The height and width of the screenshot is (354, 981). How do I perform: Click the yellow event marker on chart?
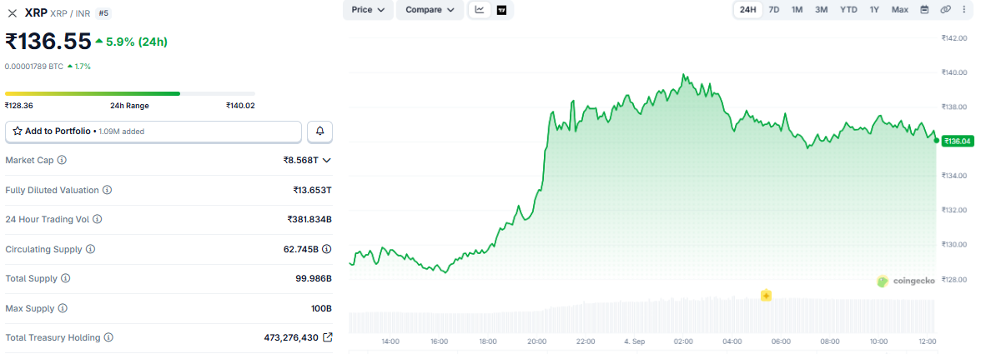pyautogui.click(x=766, y=296)
